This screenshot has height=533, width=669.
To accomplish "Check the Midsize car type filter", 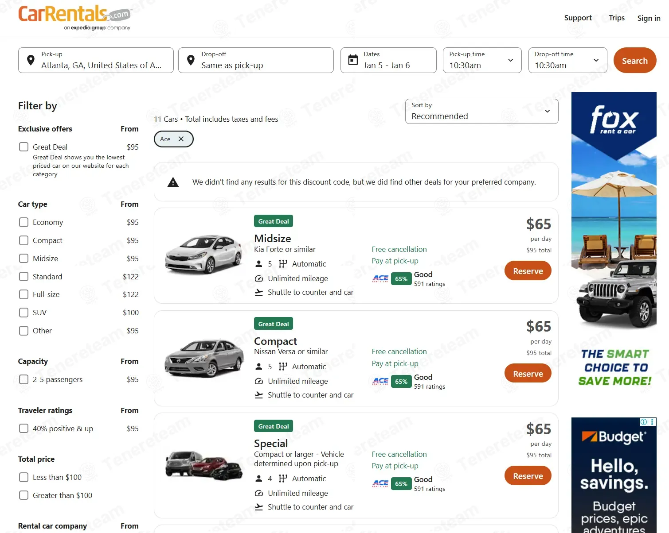I will point(24,258).
